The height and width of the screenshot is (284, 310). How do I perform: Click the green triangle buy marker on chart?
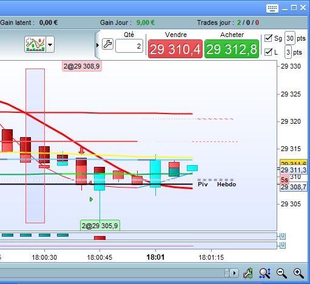click(91, 200)
